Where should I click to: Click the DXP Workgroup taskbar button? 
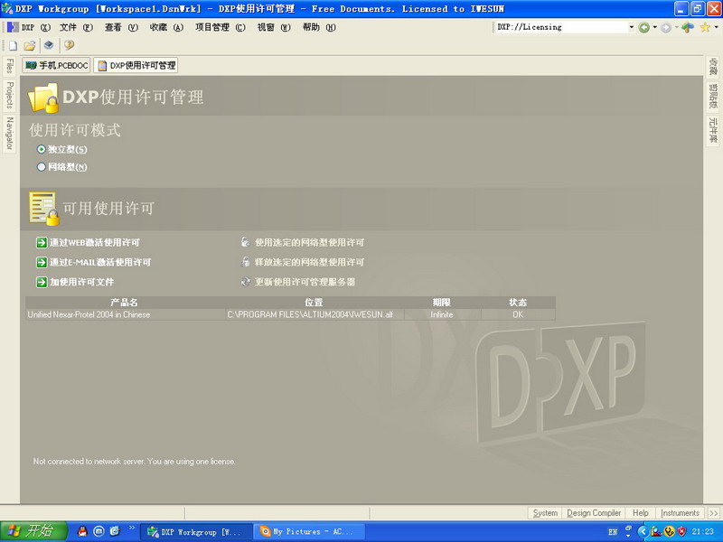tap(196, 532)
